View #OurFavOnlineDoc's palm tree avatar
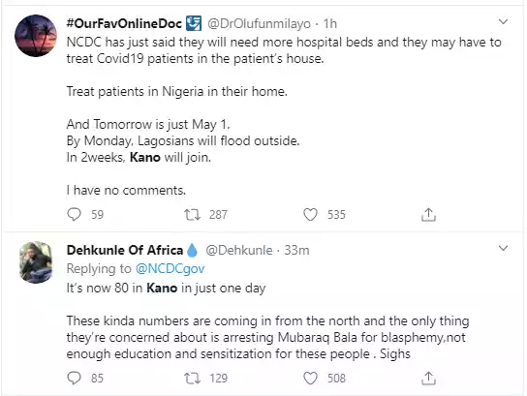 pos(36,36)
